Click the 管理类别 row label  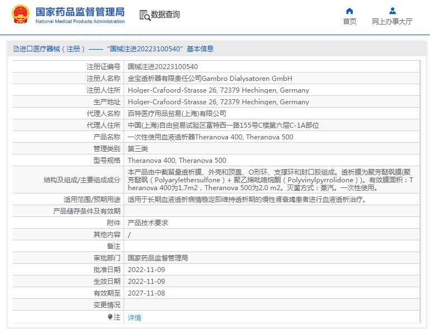click(107, 149)
